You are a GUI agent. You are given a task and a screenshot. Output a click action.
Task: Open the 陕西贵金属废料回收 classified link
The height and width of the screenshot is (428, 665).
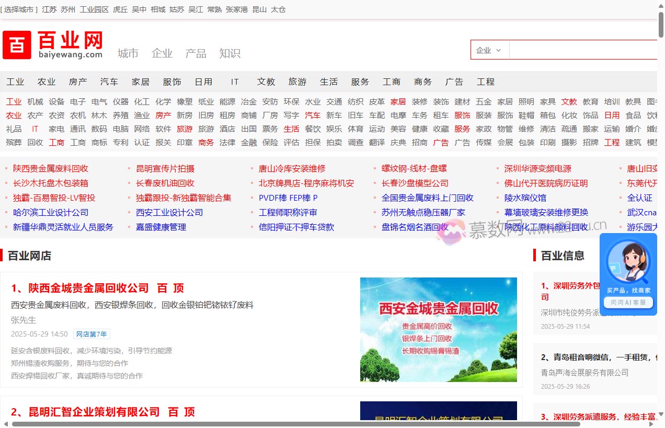point(50,168)
